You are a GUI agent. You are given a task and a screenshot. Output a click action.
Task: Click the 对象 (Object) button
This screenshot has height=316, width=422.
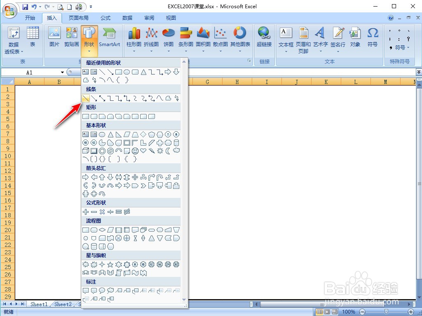[355, 37]
